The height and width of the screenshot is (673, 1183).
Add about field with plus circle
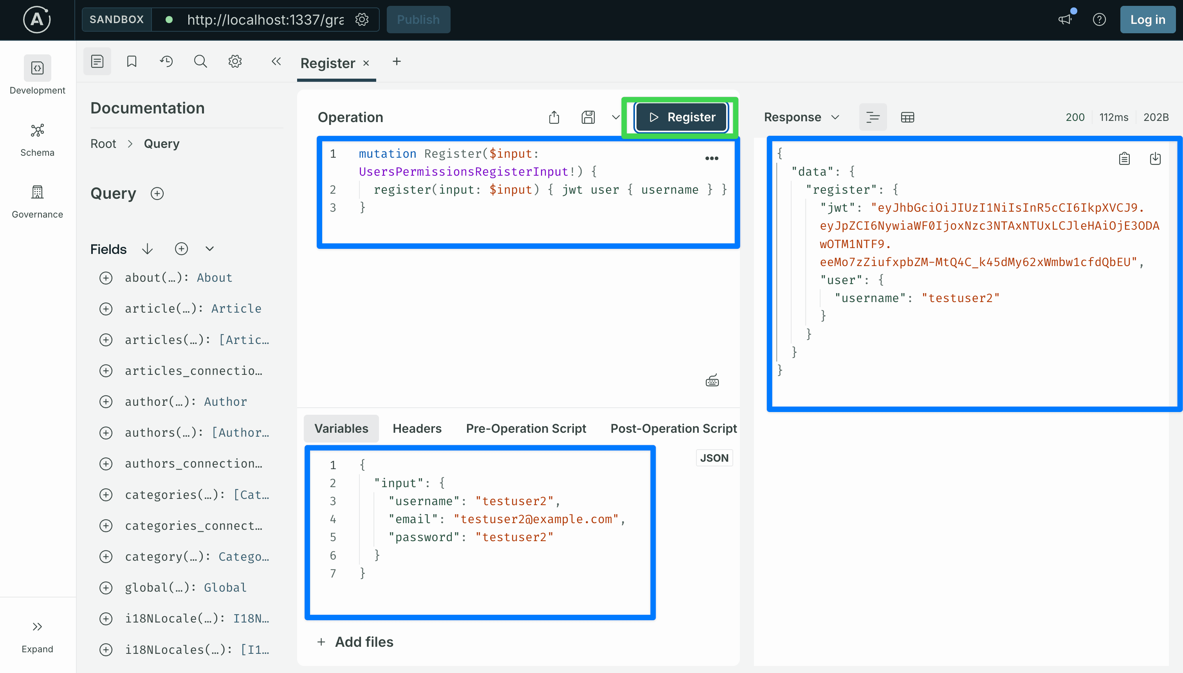(106, 278)
